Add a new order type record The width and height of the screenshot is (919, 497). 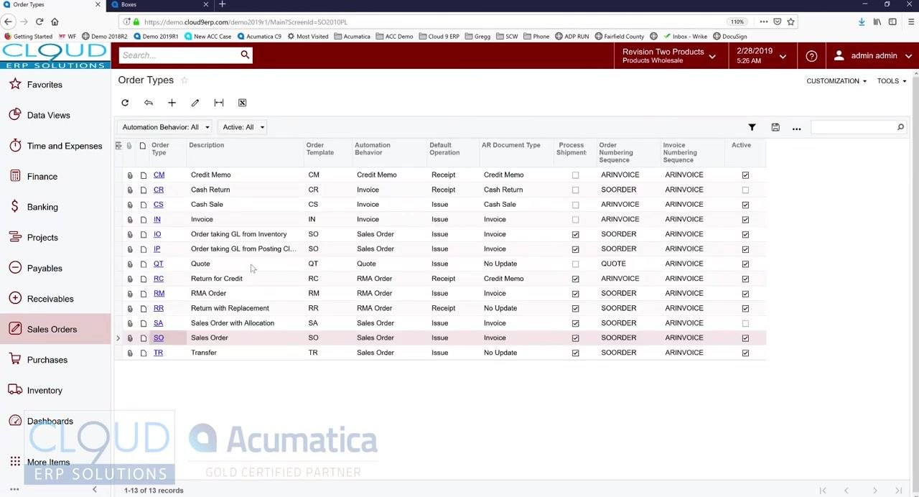(x=172, y=103)
